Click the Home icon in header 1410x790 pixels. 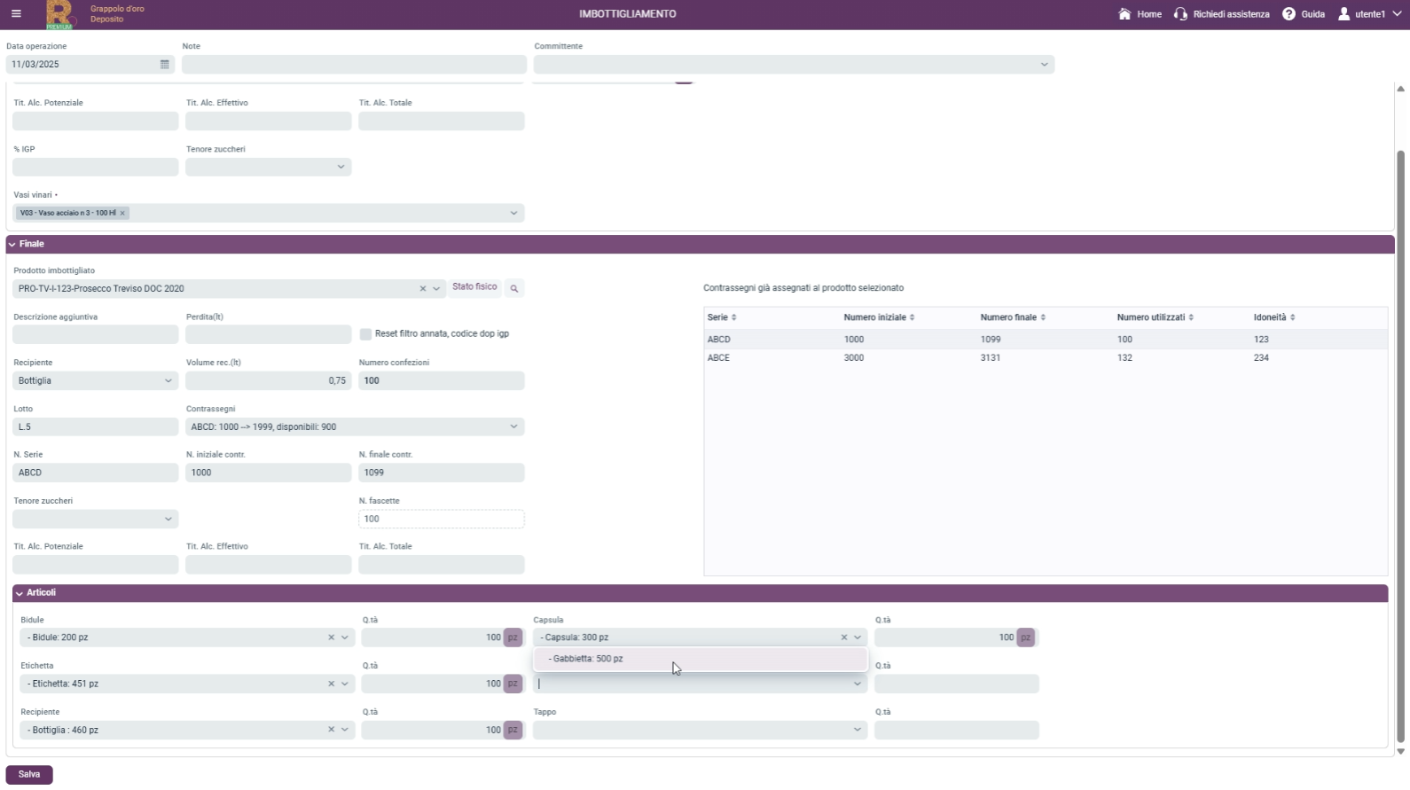(1124, 14)
